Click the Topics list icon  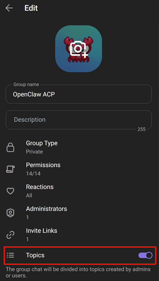[x=10, y=255]
